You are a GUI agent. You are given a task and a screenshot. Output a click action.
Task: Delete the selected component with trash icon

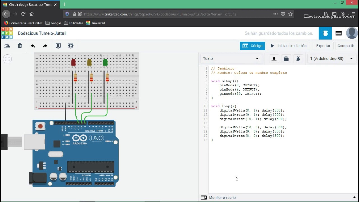(x=20, y=46)
